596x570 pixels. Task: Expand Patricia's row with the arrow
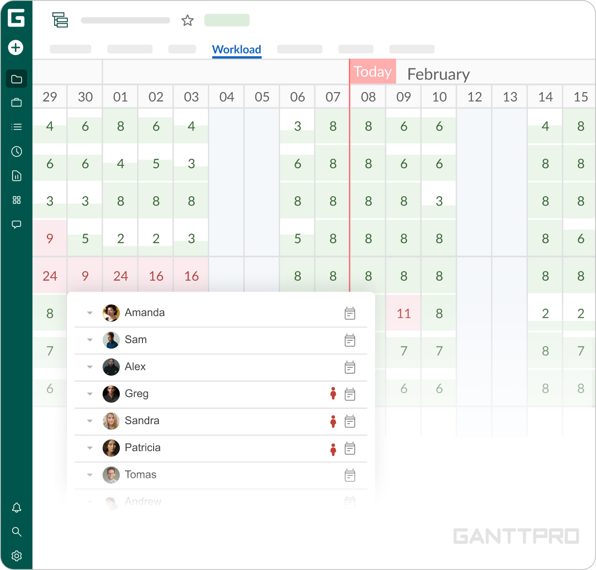pos(90,448)
